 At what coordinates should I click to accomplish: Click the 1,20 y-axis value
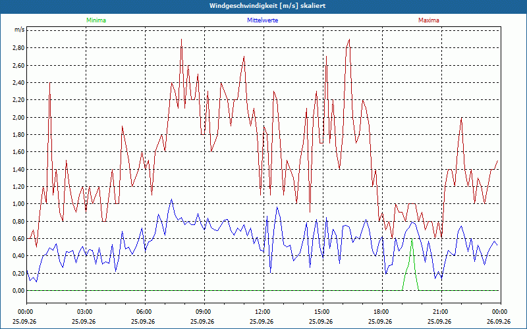click(19, 187)
